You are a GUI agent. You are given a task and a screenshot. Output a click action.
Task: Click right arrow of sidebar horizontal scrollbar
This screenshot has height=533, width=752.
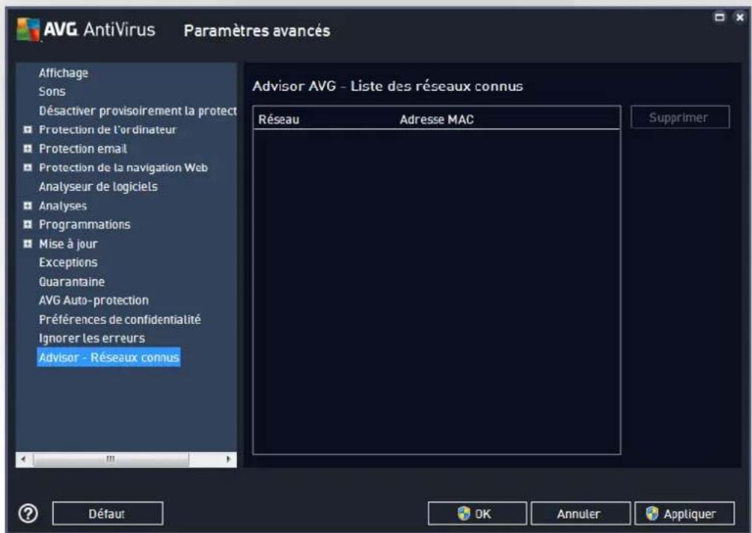[x=229, y=459]
